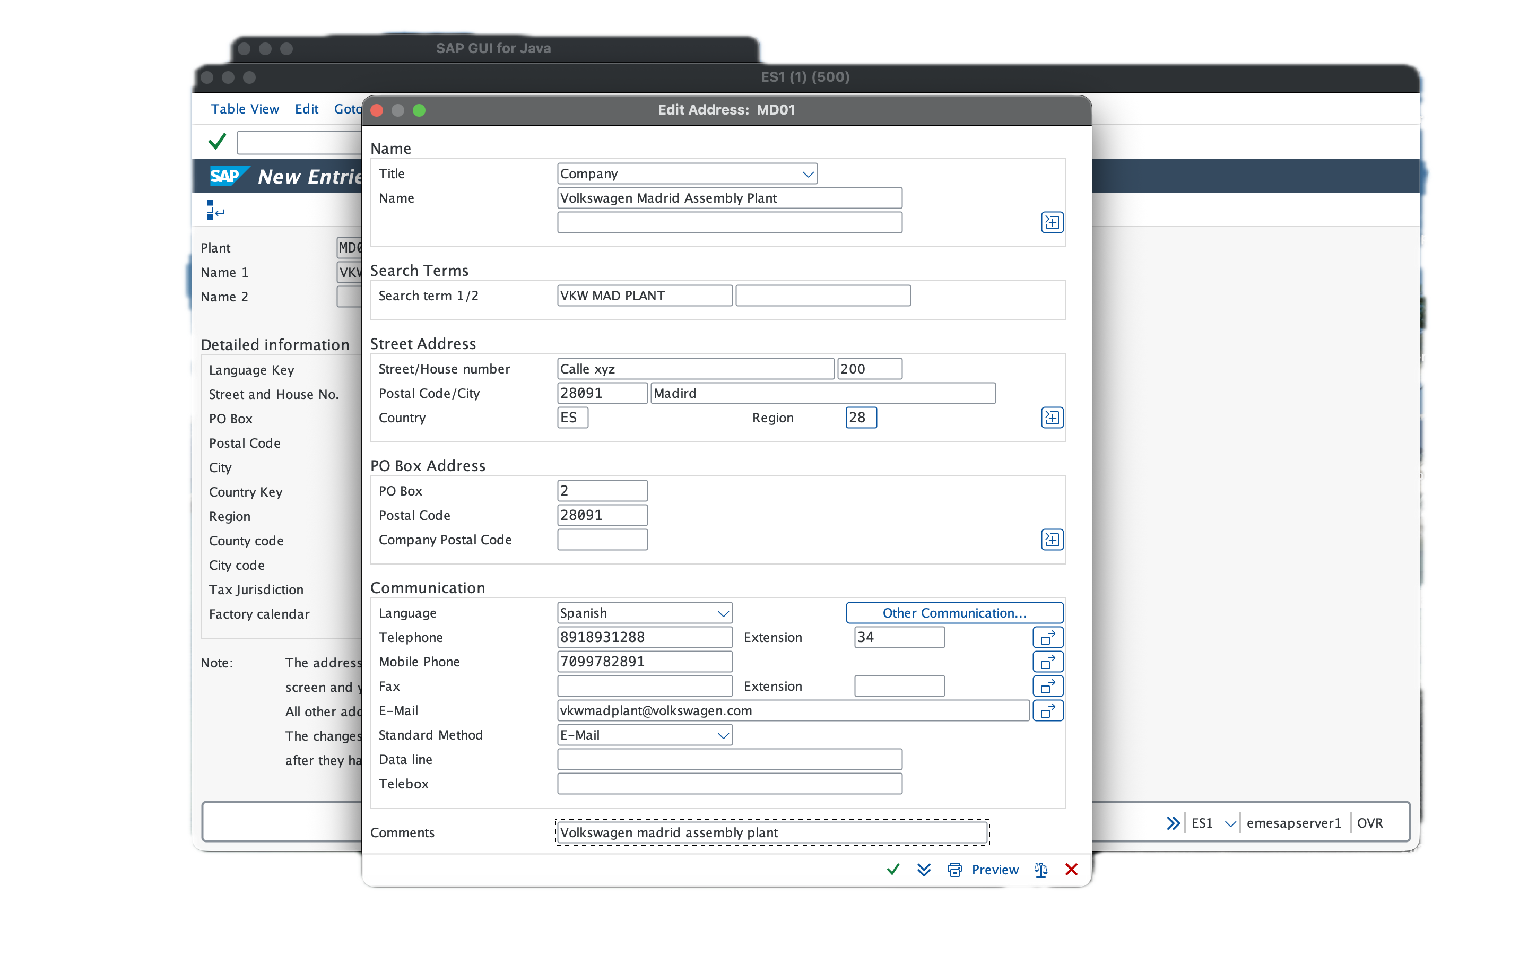Click the printer icon beside Preview
Viewport: 1528px width, 955px height.
click(x=954, y=870)
